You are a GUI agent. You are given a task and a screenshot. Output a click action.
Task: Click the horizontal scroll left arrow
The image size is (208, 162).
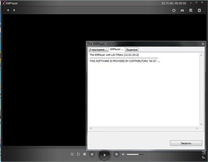[91, 128]
